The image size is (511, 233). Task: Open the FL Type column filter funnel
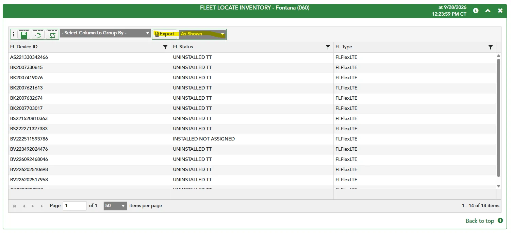pos(491,47)
